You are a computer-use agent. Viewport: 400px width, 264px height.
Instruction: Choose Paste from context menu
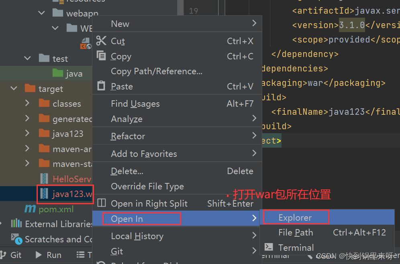point(177,86)
